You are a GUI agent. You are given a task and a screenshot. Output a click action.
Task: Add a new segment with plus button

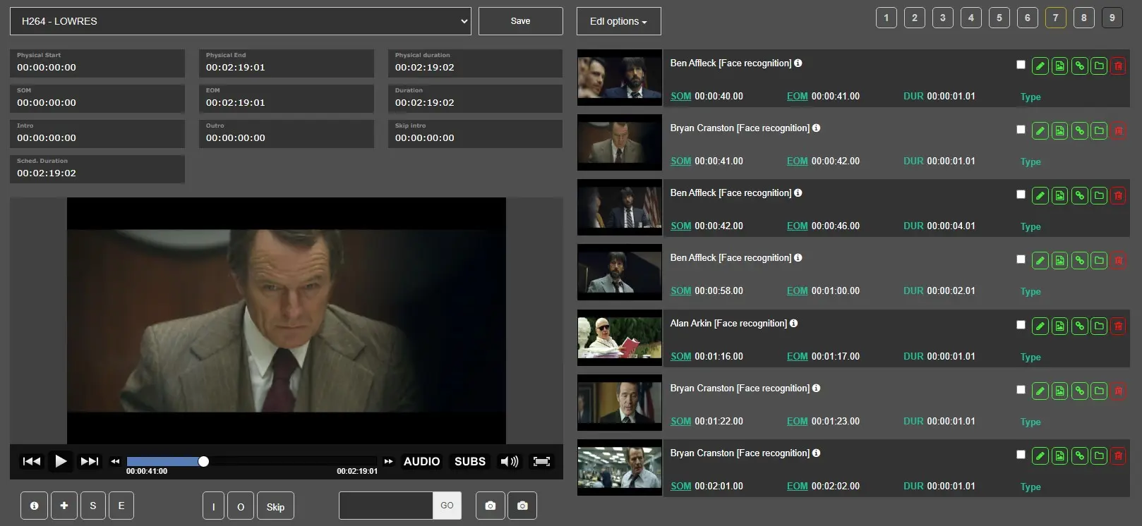pos(64,506)
